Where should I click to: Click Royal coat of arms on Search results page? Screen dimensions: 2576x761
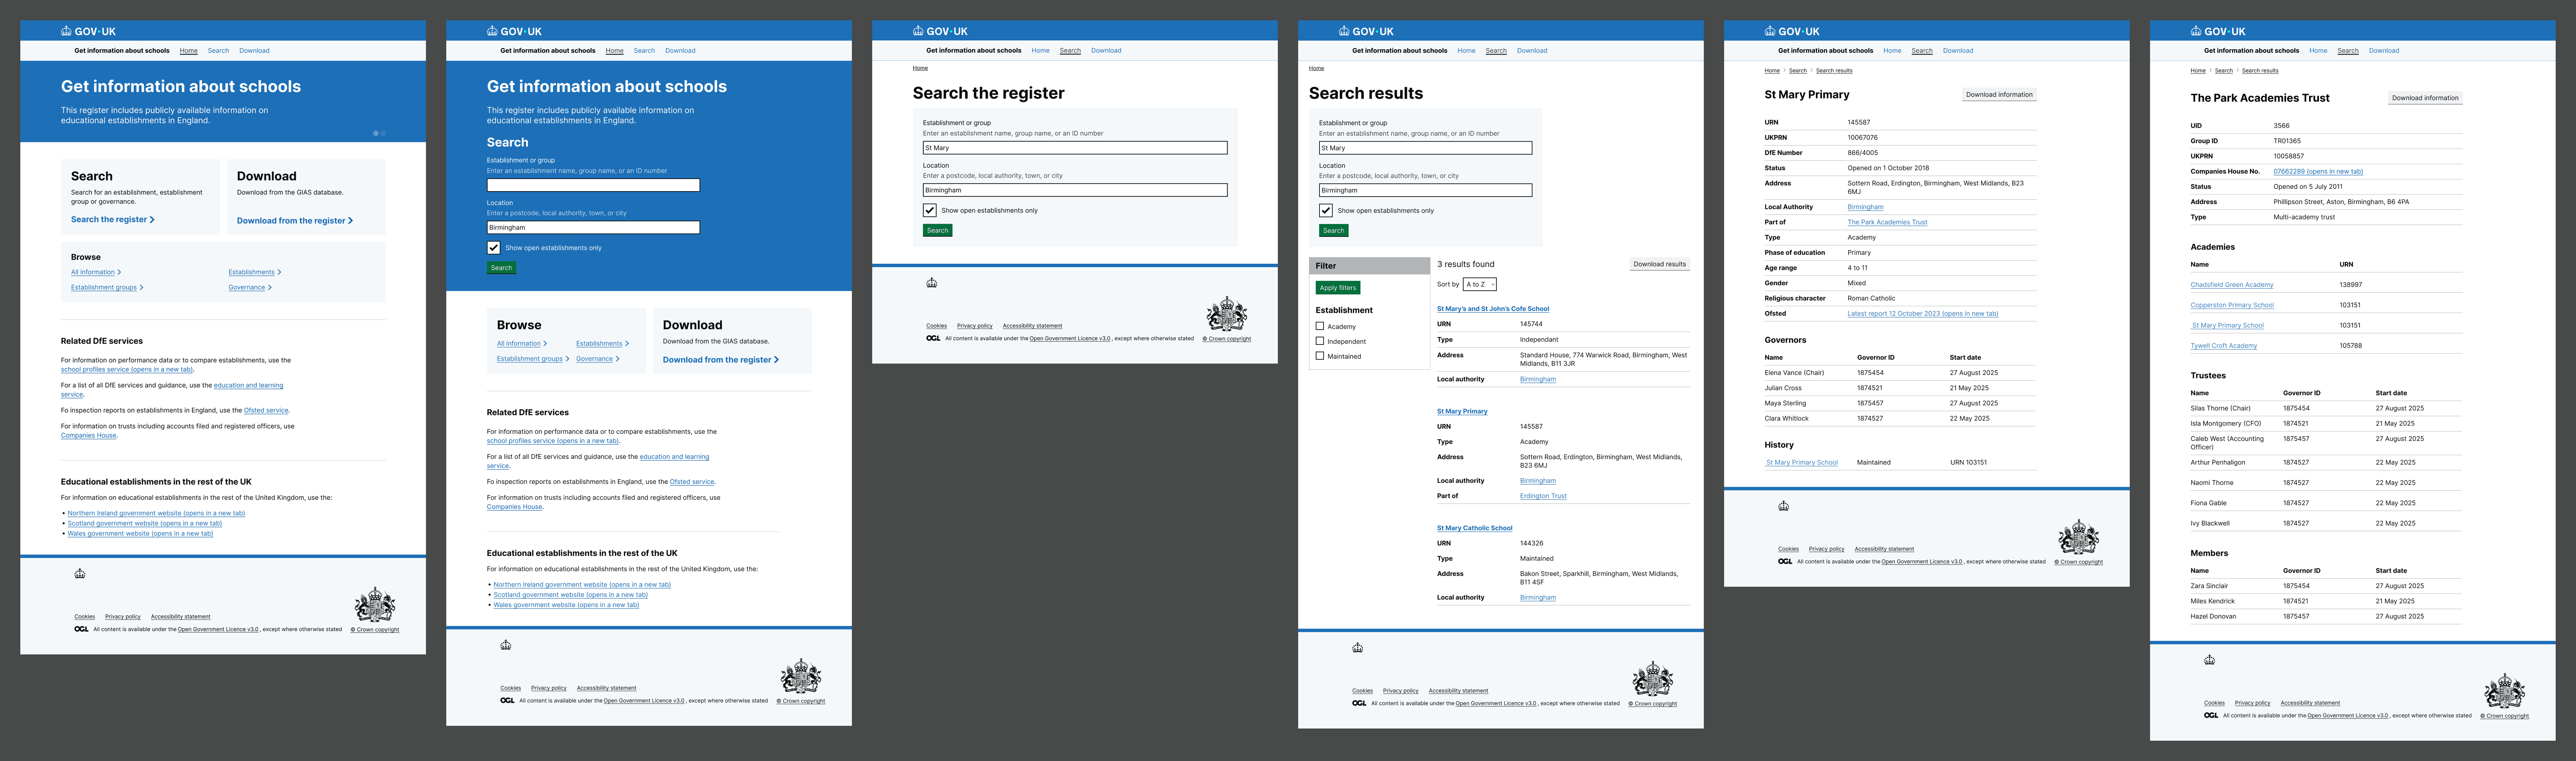[1653, 679]
